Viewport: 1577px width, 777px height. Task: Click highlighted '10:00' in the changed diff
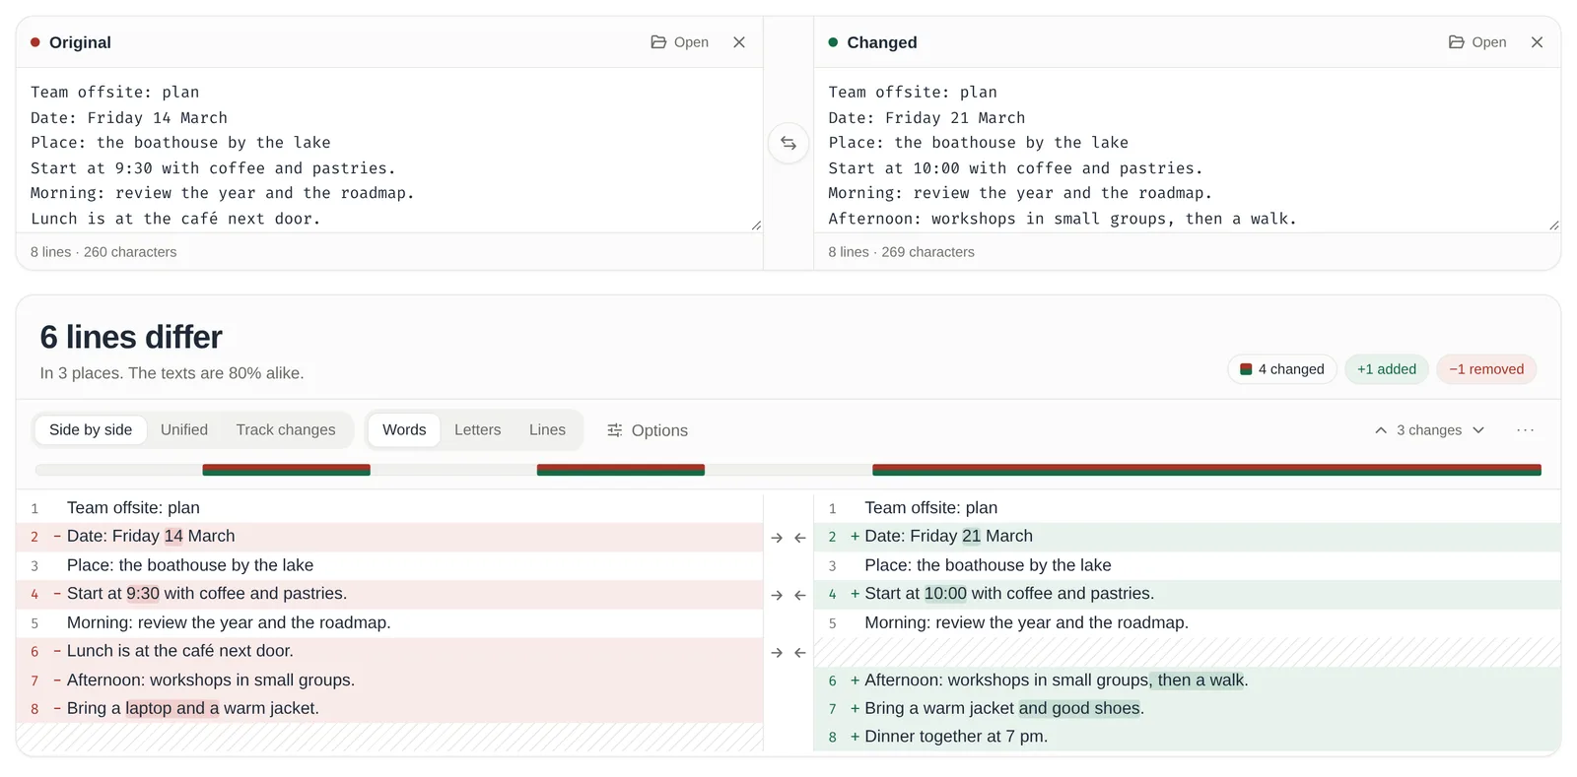[x=945, y=594]
